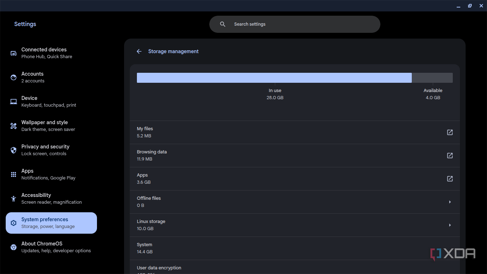Image resolution: width=487 pixels, height=274 pixels.
Task: Open My files external link icon
Action: click(x=450, y=132)
